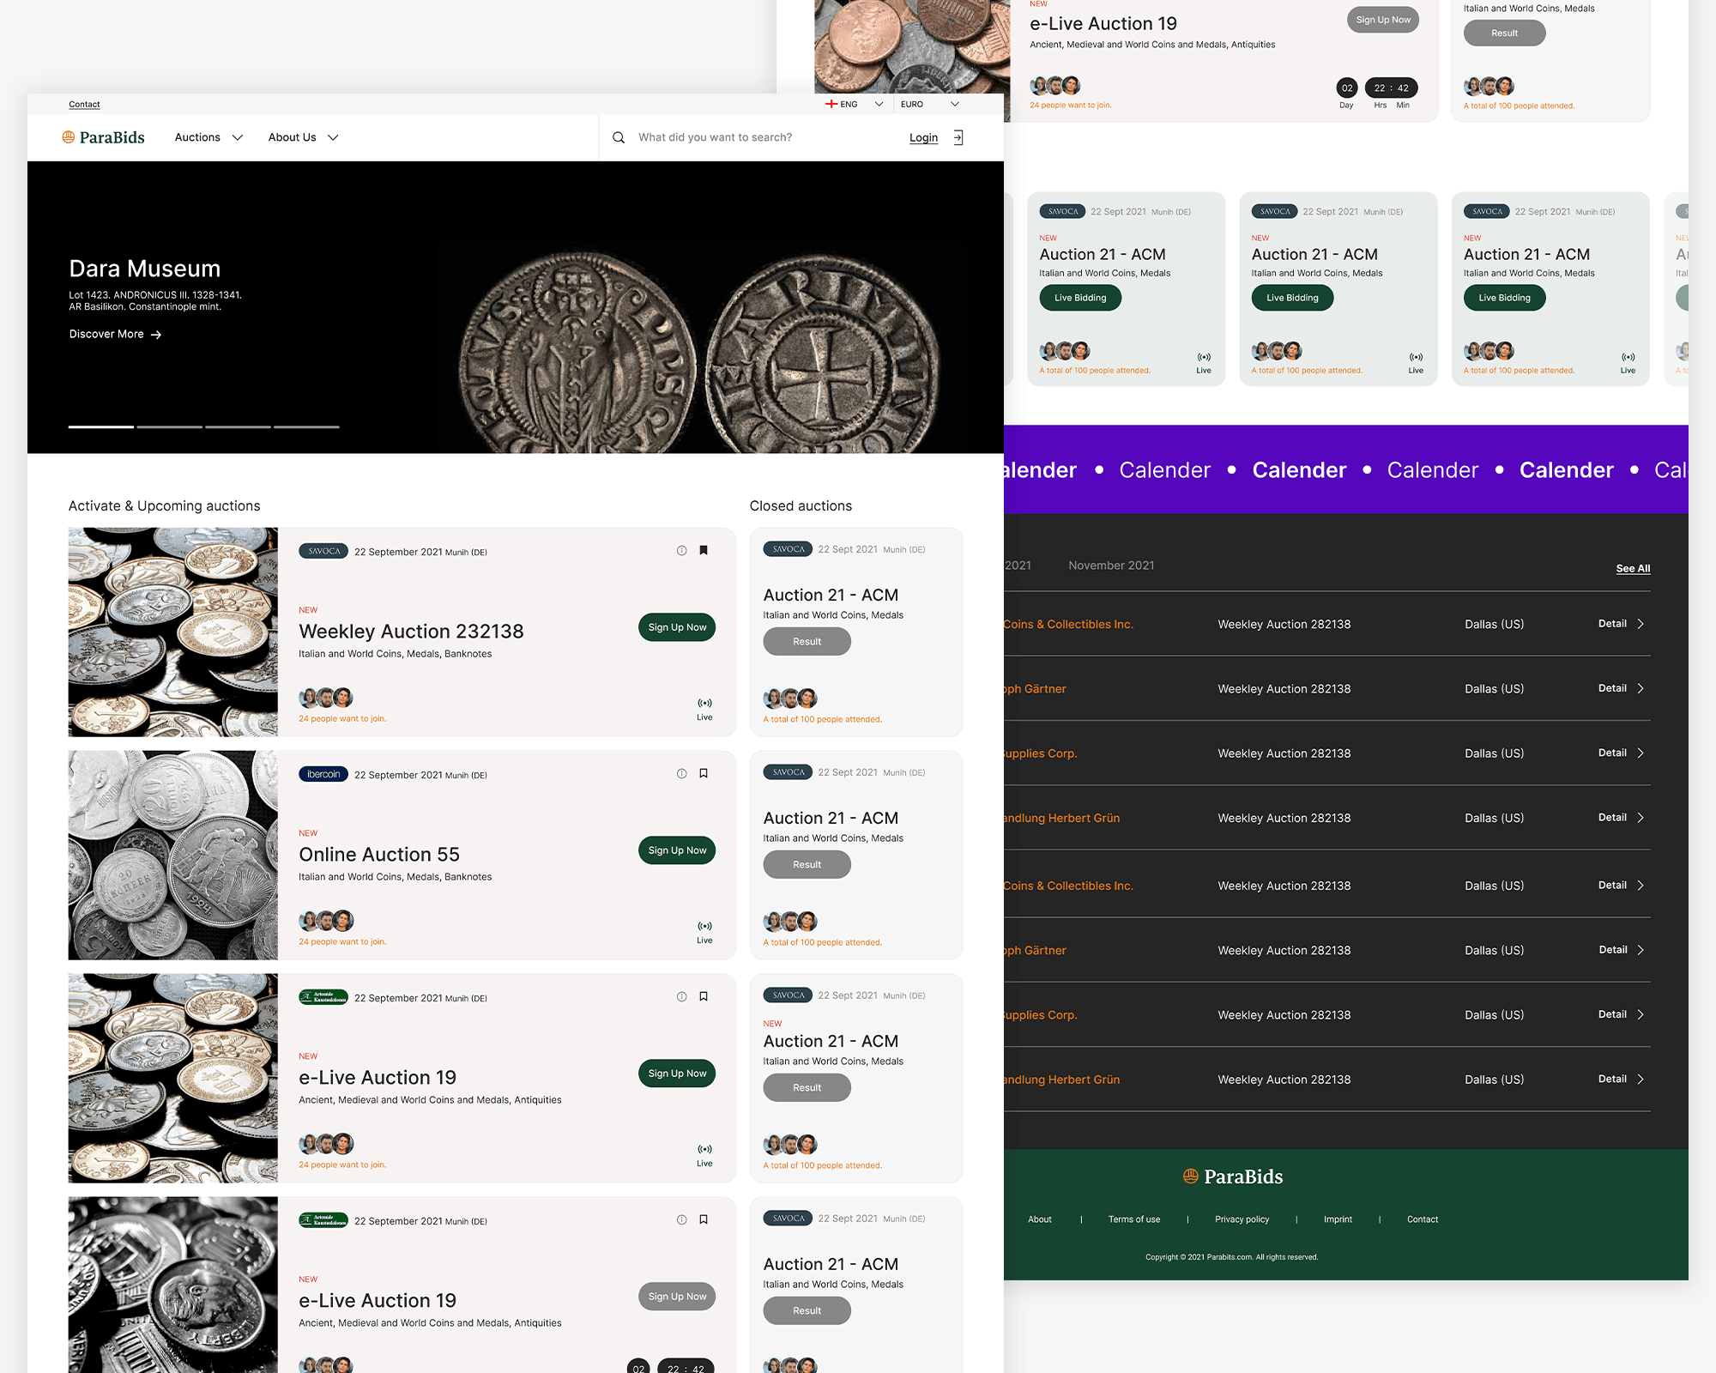Select second hero carousel indicator bar

point(170,426)
